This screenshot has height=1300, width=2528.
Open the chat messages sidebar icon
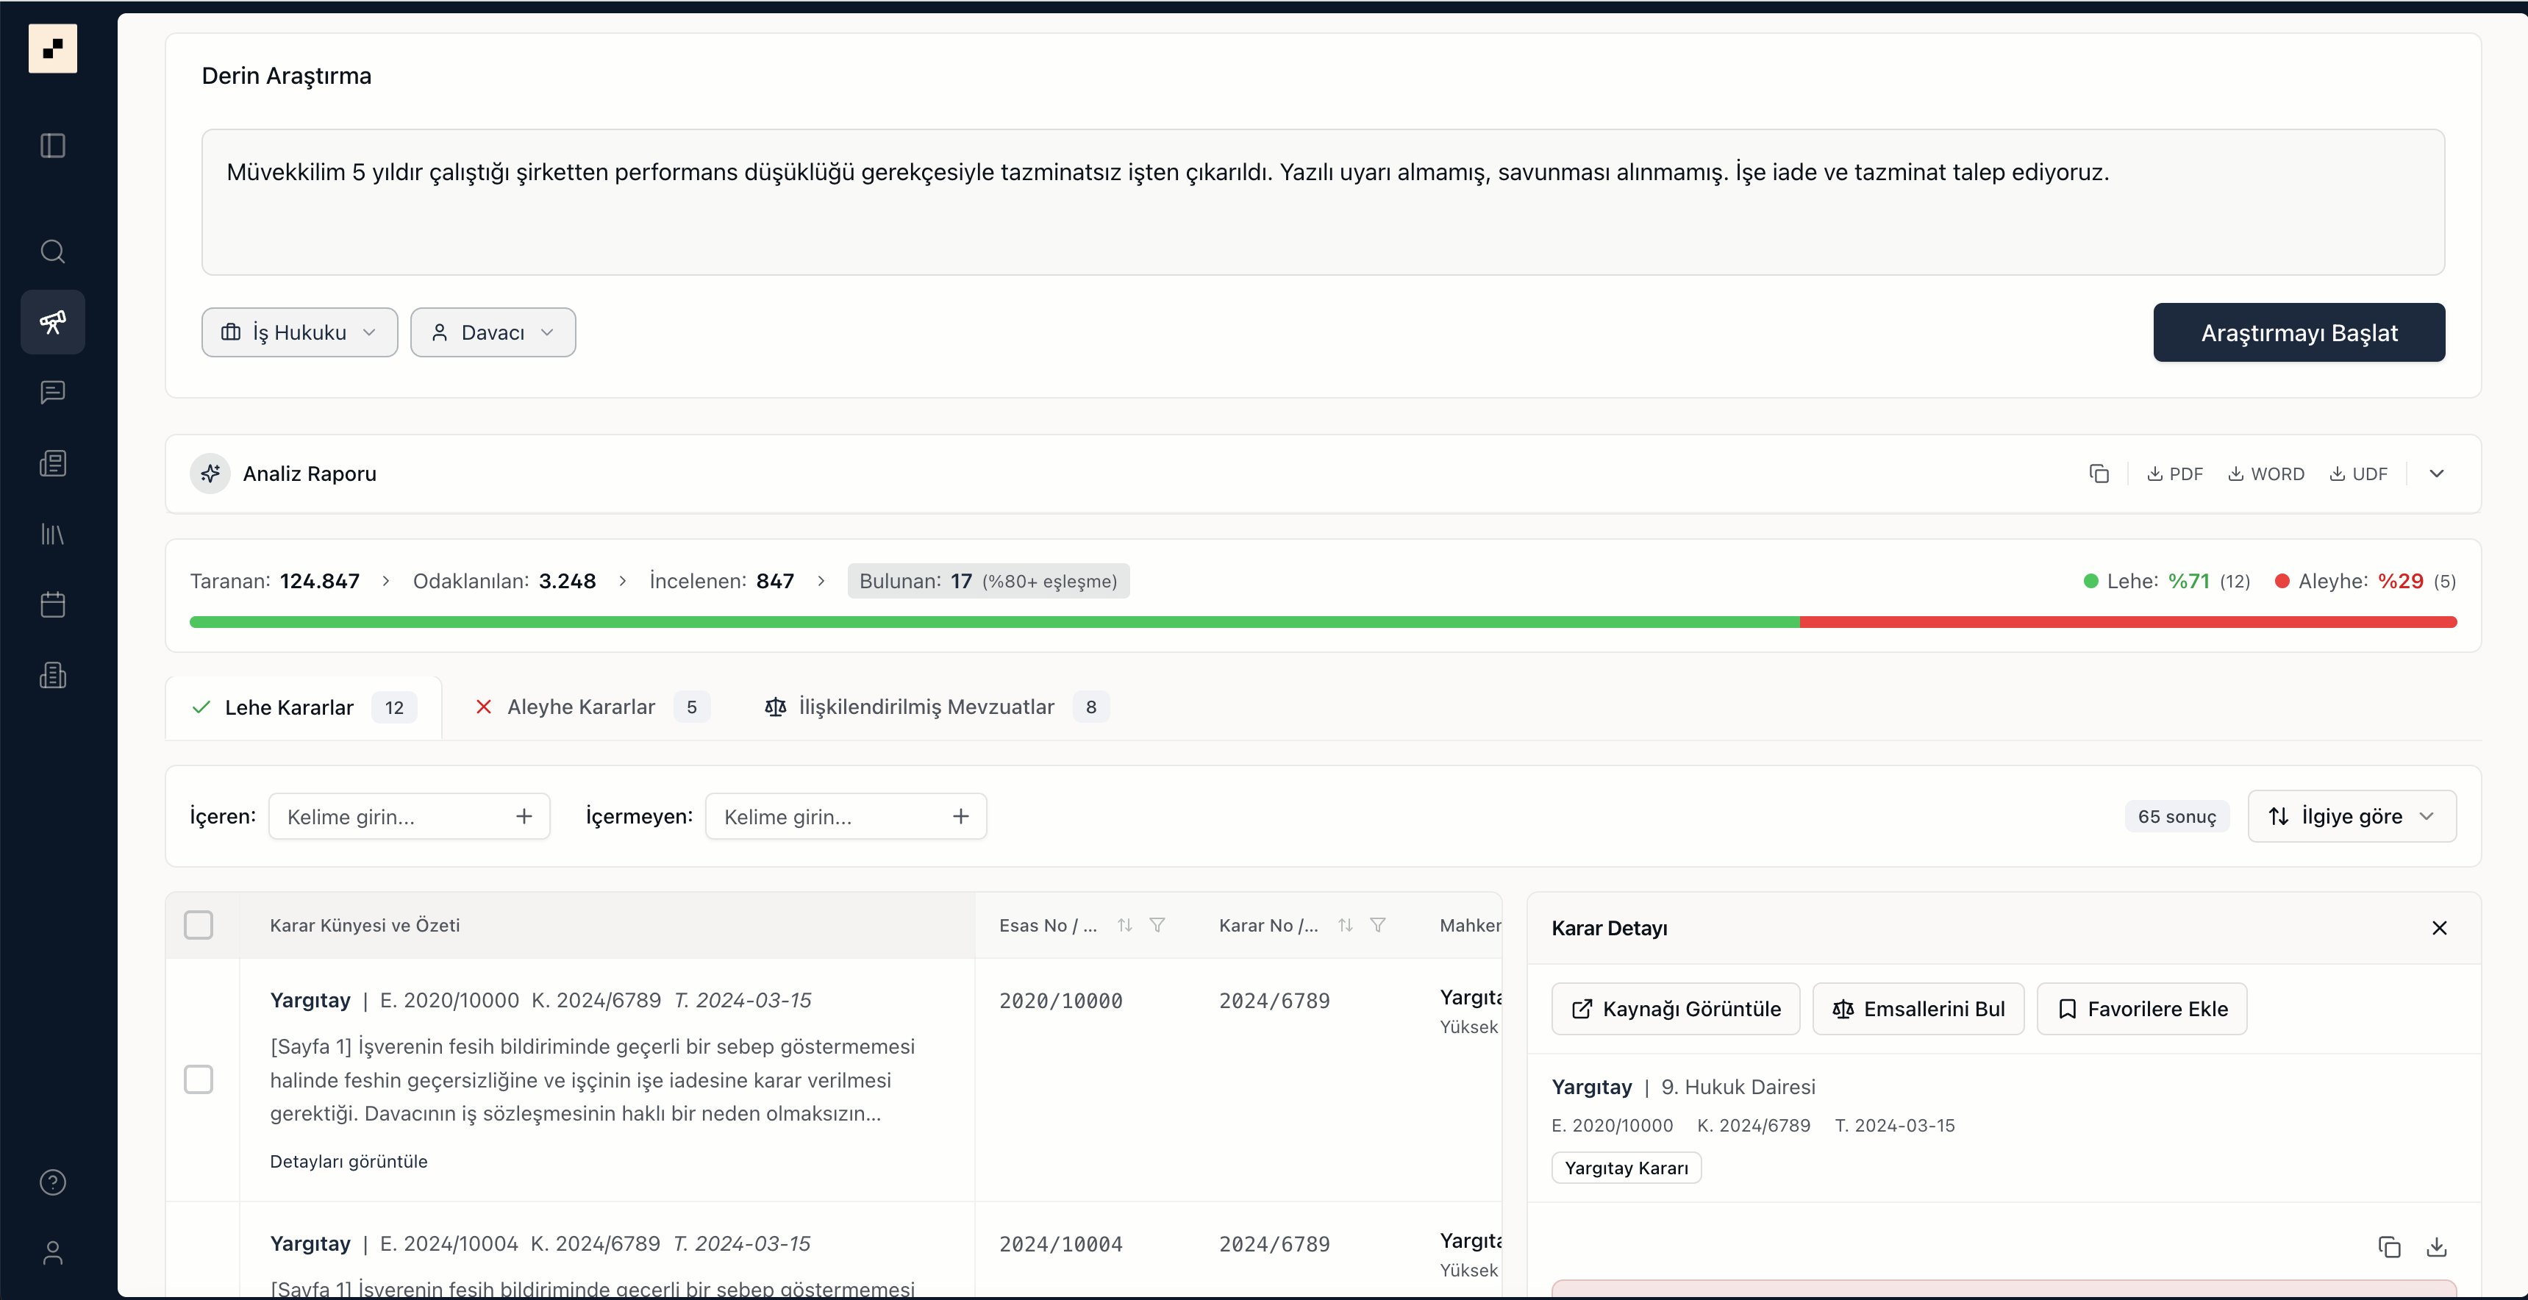53,393
